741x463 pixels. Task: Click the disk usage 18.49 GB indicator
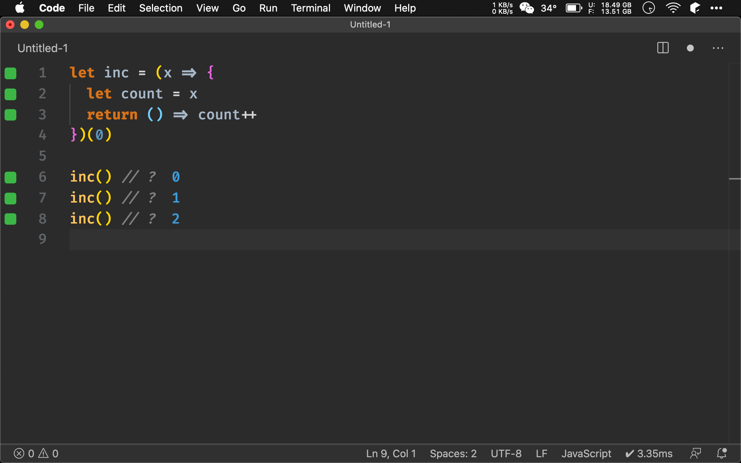click(x=610, y=8)
